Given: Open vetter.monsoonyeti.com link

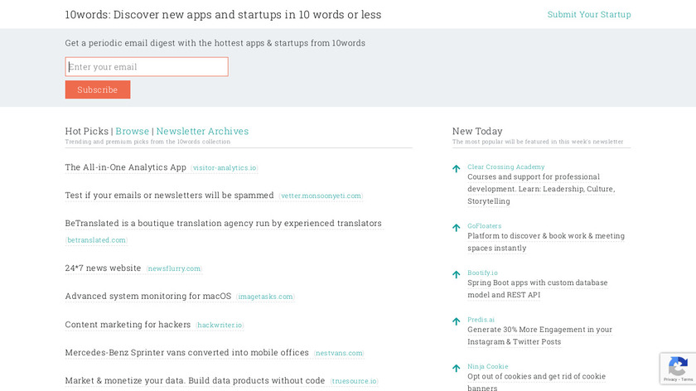Looking at the screenshot, I should [321, 195].
